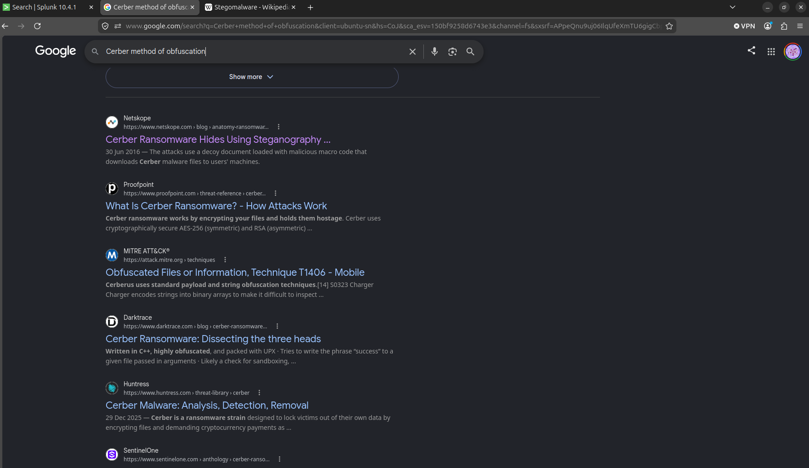Start voice search with microphone icon

point(434,52)
